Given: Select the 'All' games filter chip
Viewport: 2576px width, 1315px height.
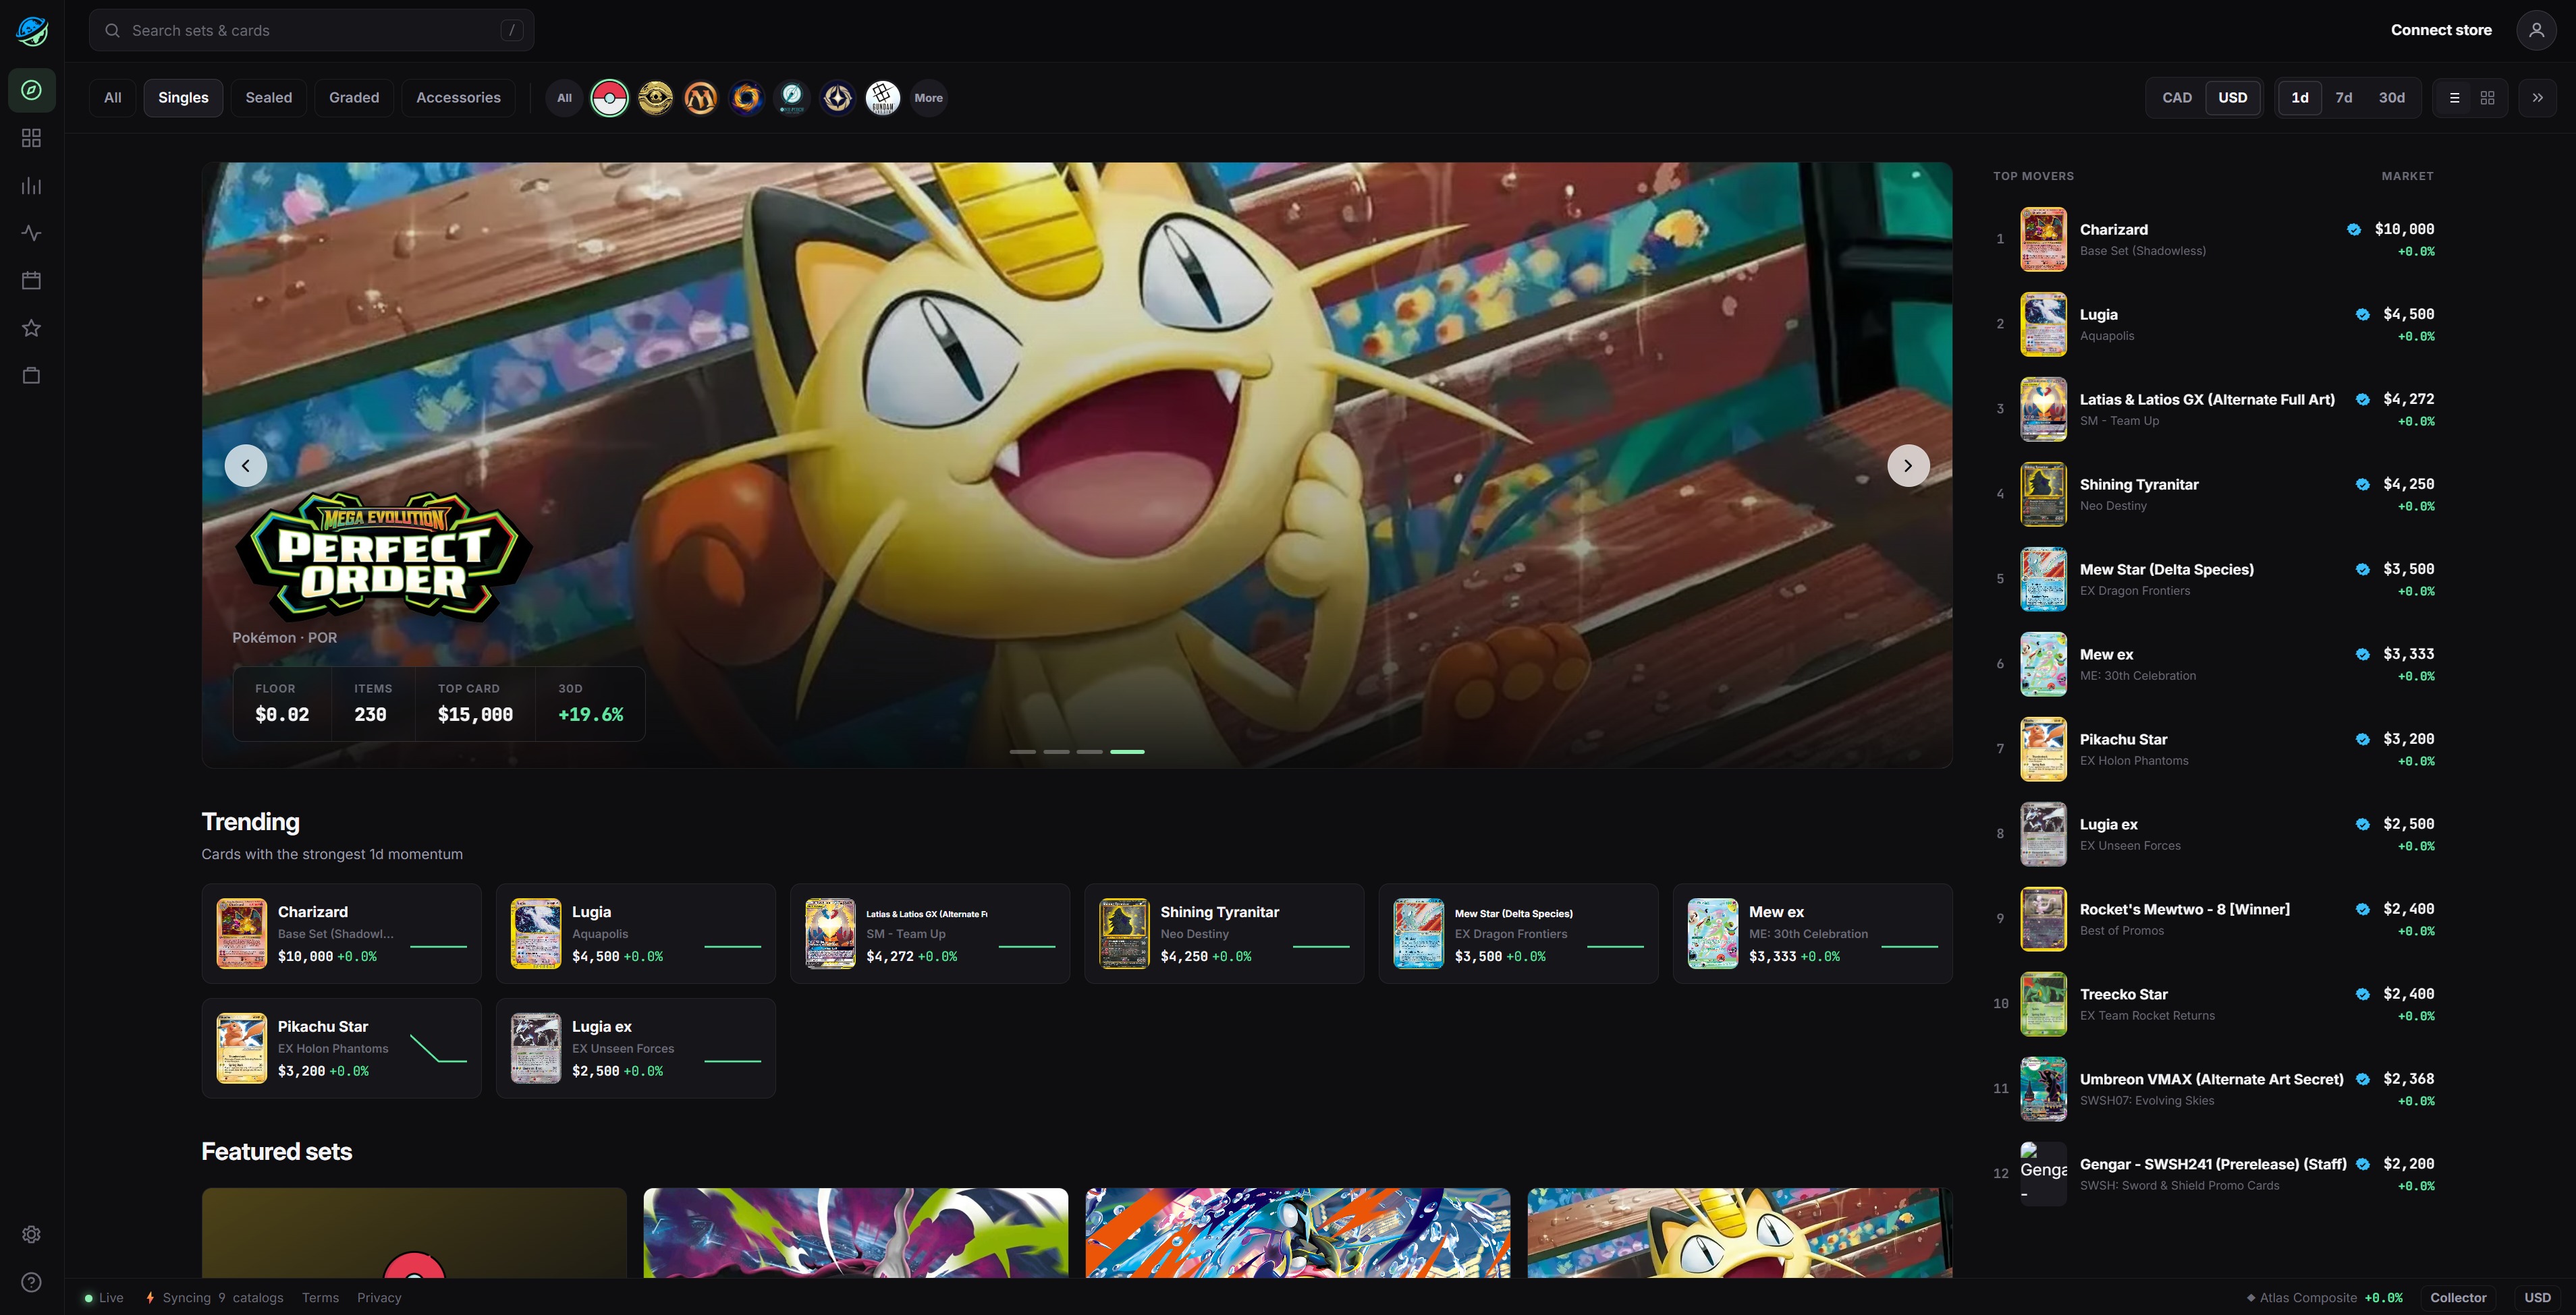Looking at the screenshot, I should [564, 98].
